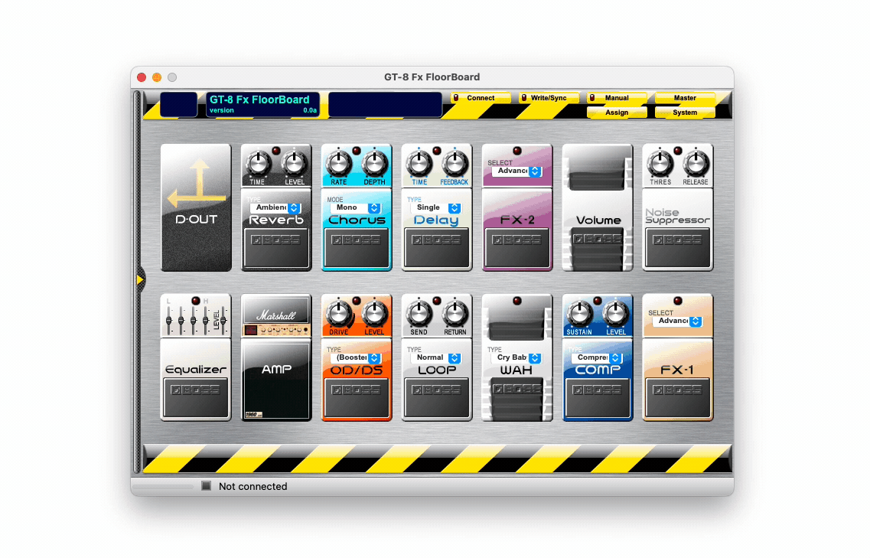
Task: Click the Connect button
Action: click(x=481, y=98)
